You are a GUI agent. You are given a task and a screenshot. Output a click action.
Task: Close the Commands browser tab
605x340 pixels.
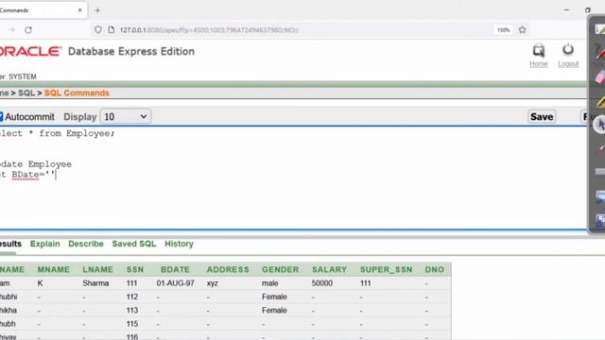click(79, 10)
